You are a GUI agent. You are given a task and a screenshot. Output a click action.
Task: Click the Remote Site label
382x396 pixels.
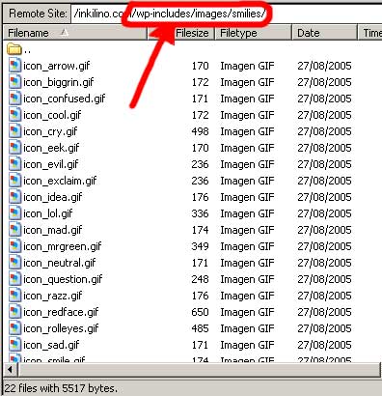pyautogui.click(x=38, y=14)
